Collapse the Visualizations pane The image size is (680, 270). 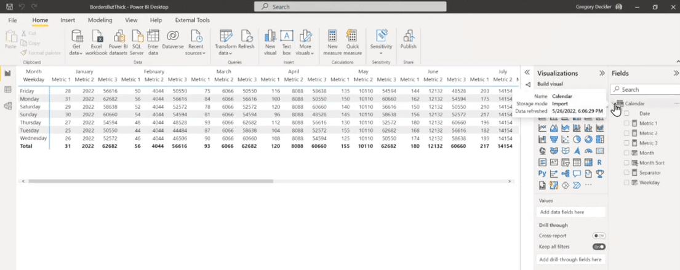pyautogui.click(x=602, y=73)
